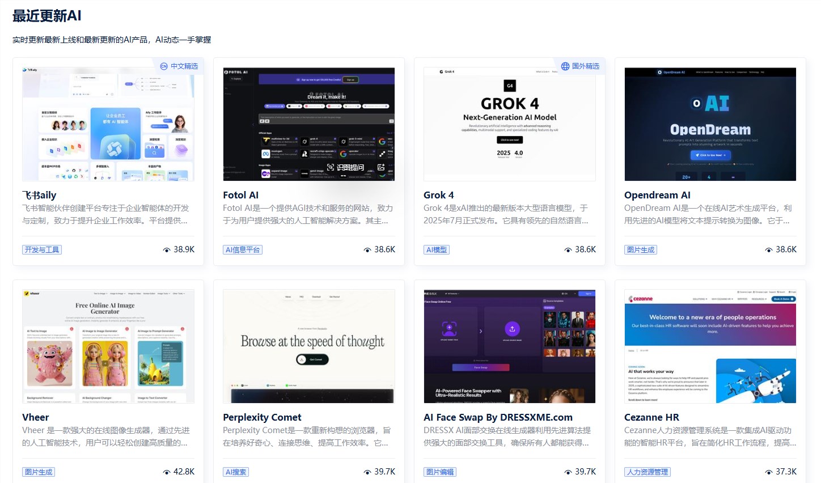Screen dimensions: 821x483
Task: Open the Fotol AI preview thumbnail
Action: point(309,124)
